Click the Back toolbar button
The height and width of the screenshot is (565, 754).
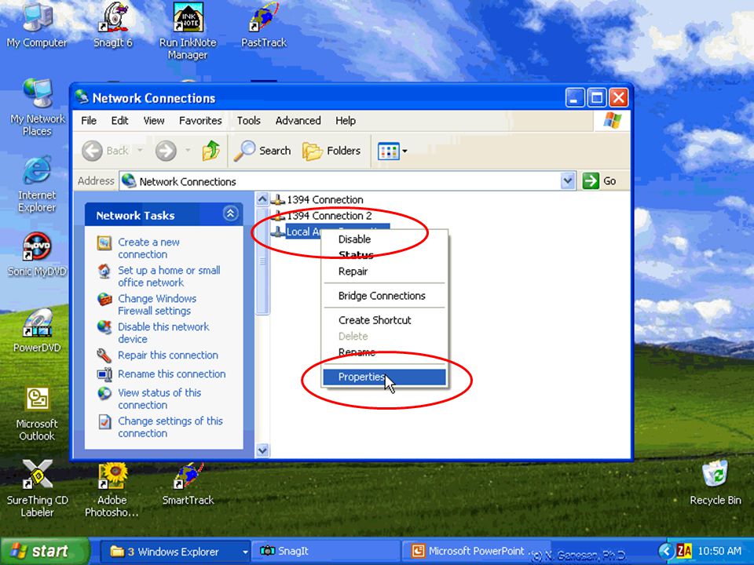(x=106, y=151)
